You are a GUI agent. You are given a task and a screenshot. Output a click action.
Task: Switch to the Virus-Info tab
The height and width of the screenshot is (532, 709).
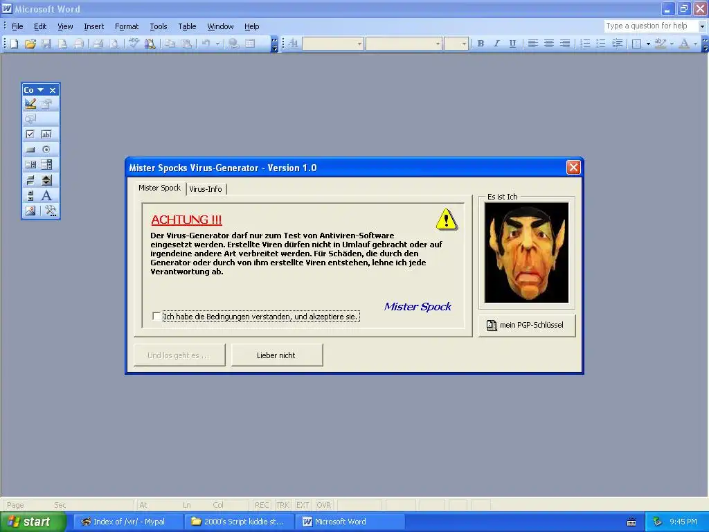point(206,189)
